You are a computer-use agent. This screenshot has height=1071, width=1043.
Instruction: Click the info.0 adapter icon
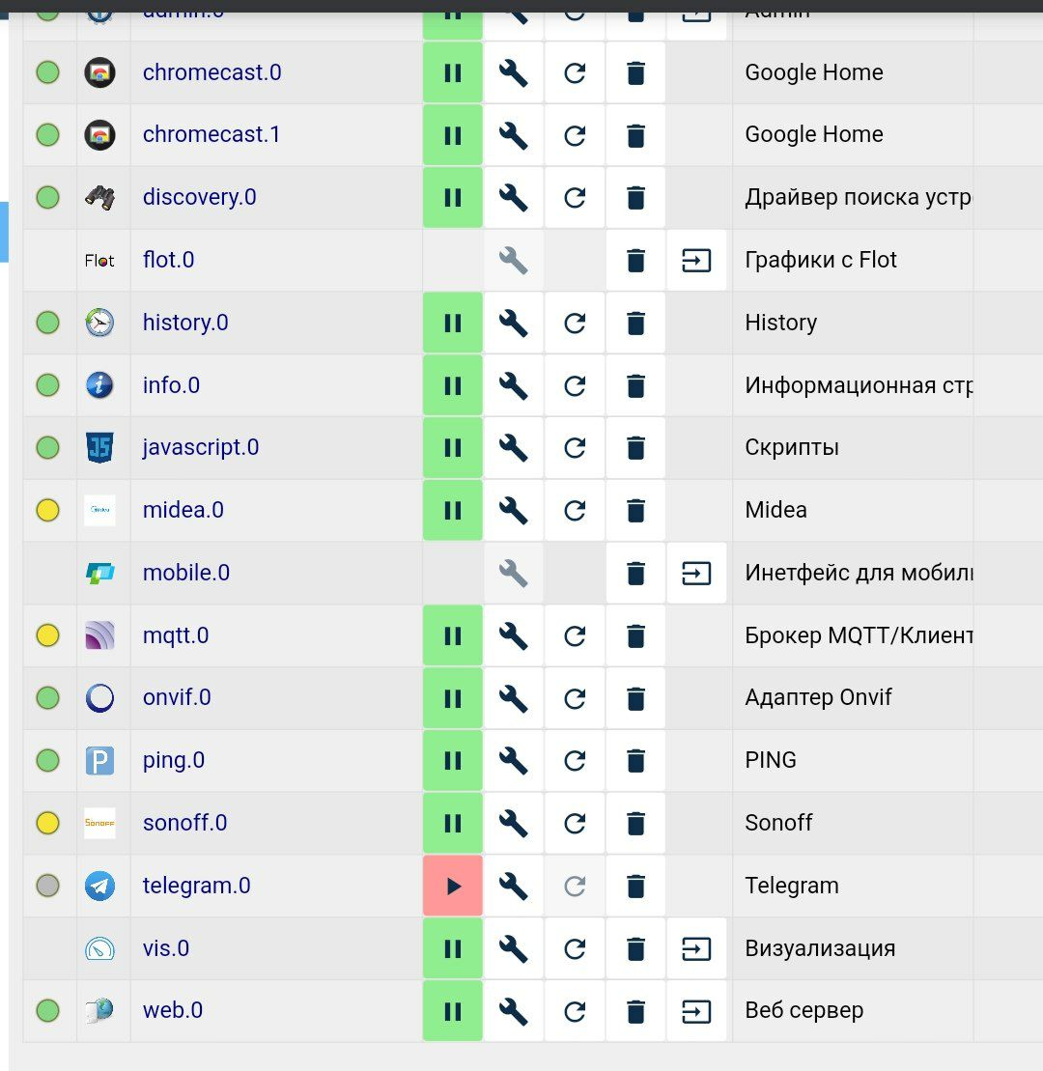tap(99, 385)
